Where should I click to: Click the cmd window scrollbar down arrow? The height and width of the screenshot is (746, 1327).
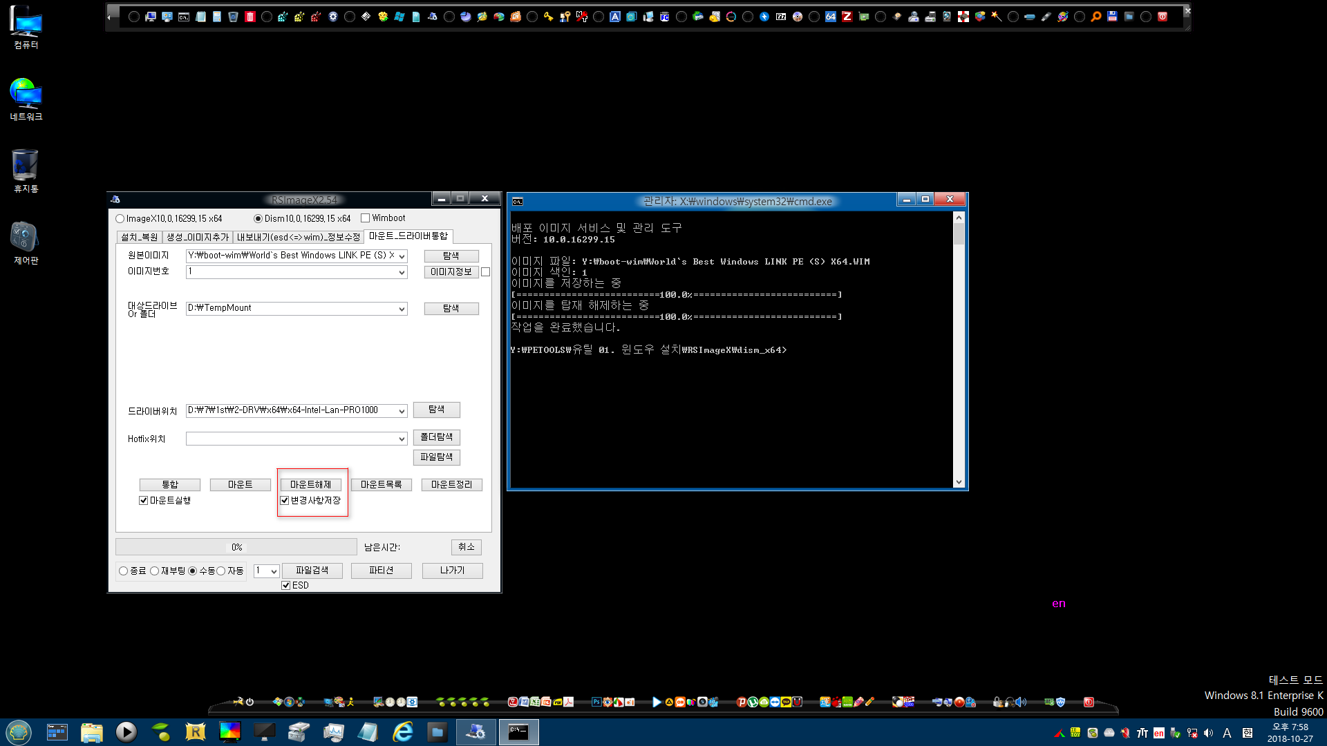point(959,482)
